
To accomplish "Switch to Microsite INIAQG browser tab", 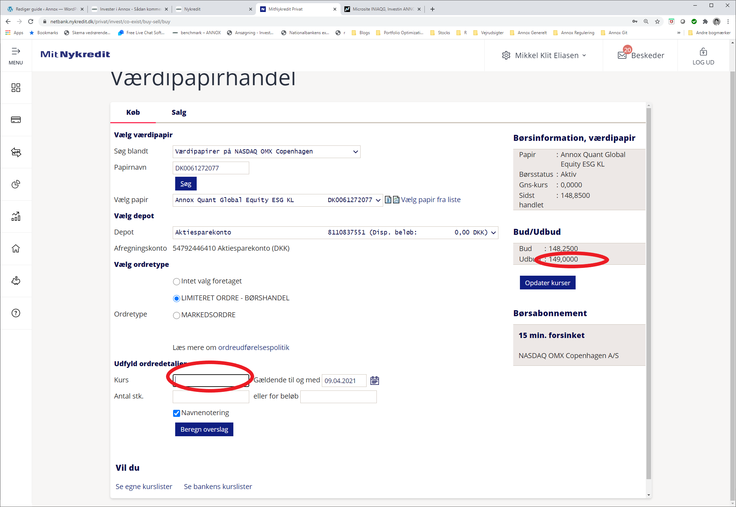I will [x=382, y=9].
